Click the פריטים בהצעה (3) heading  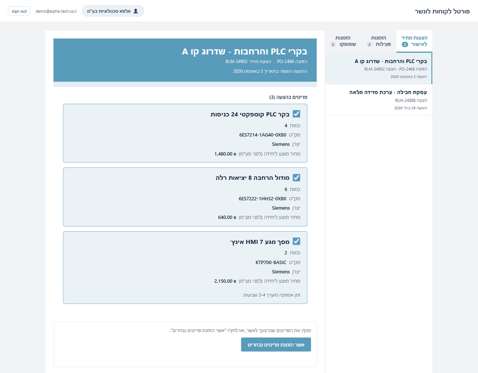tap(288, 97)
